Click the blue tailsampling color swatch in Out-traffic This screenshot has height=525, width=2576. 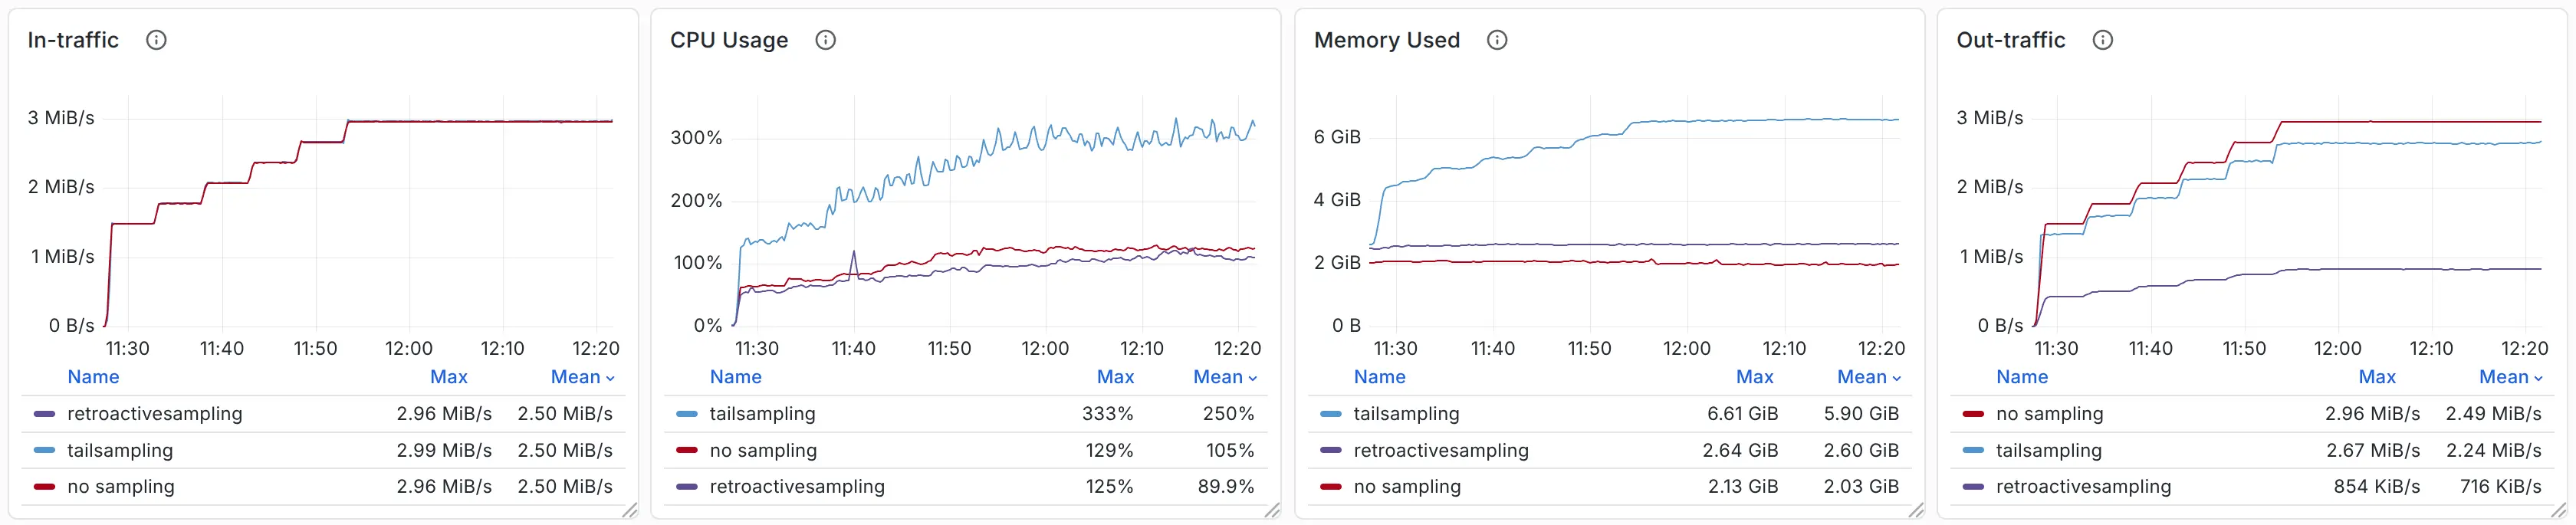point(1972,451)
